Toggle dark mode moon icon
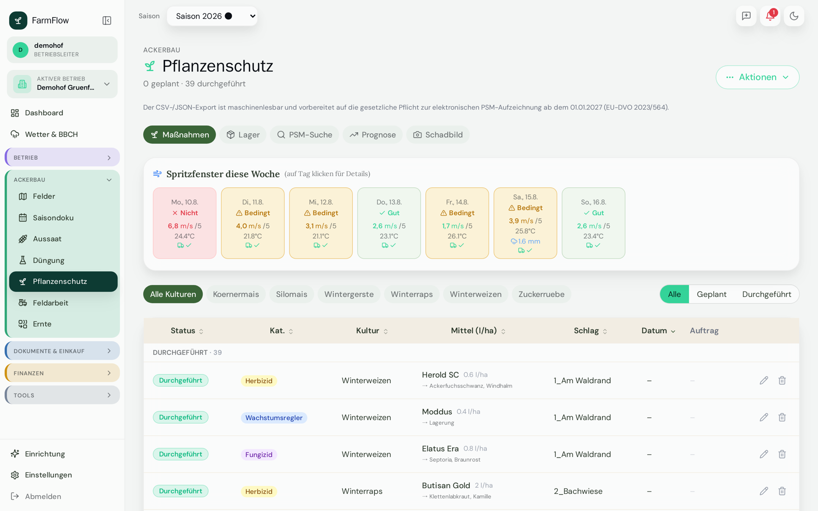 (794, 16)
